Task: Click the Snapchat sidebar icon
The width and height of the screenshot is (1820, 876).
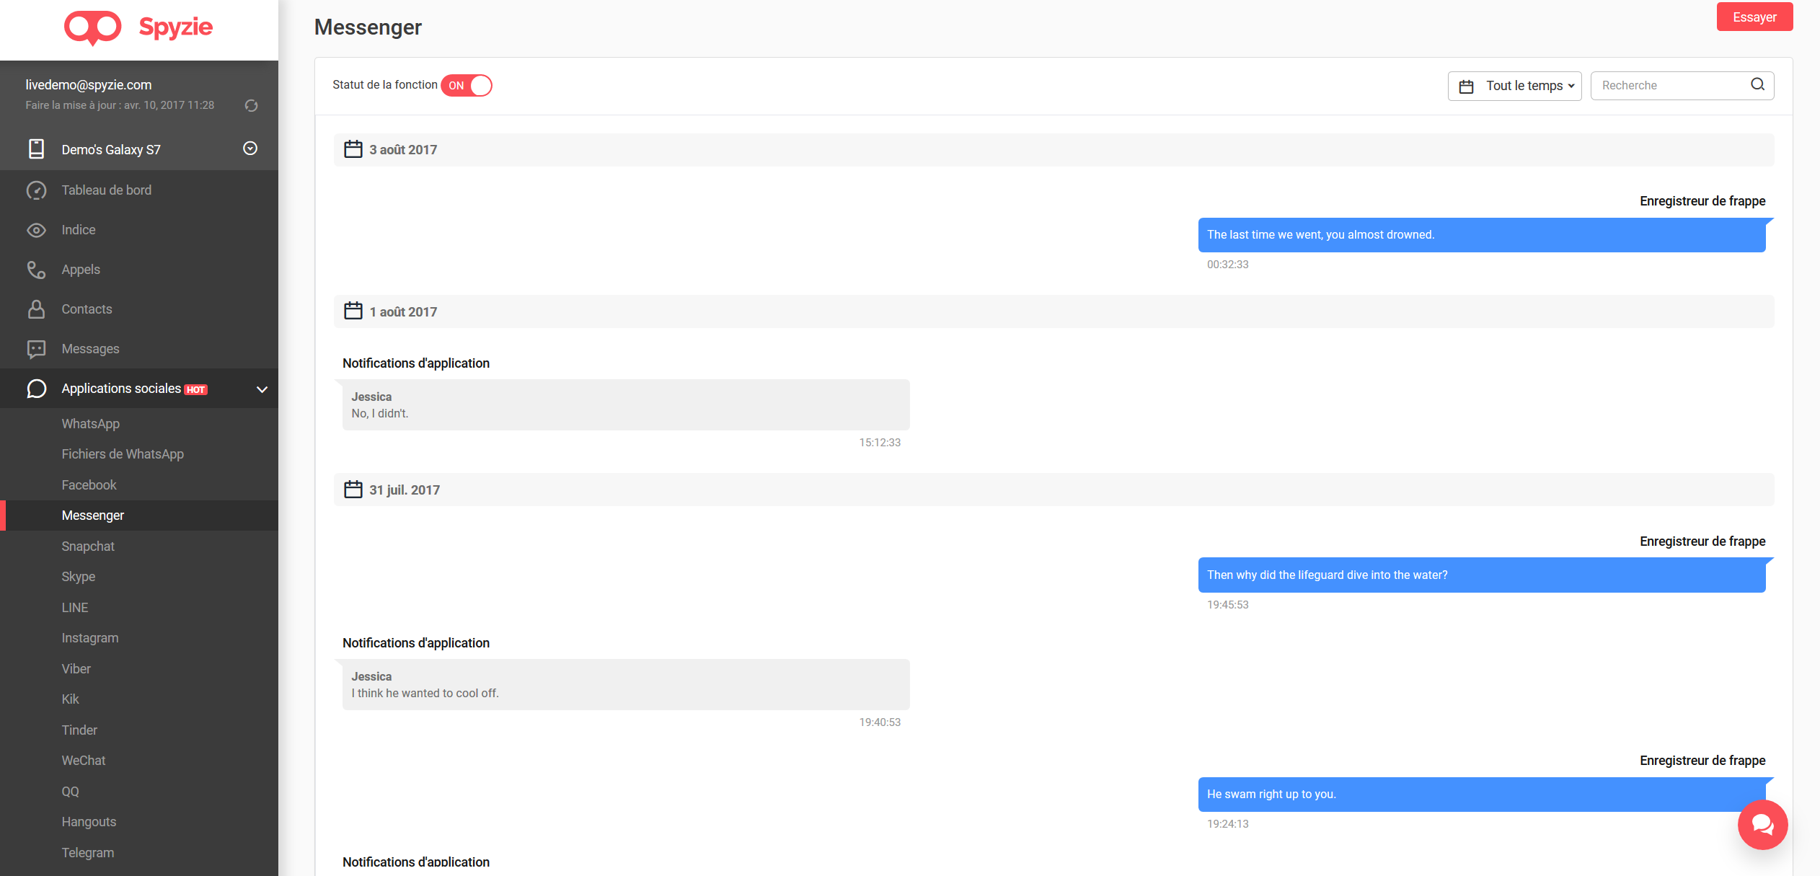Action: pos(87,545)
